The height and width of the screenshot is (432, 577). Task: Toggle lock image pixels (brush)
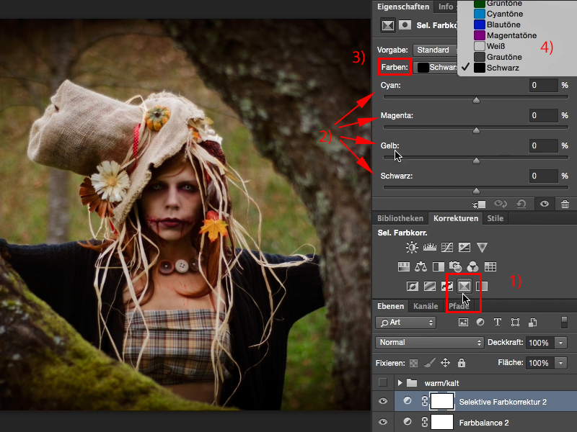[x=429, y=363]
